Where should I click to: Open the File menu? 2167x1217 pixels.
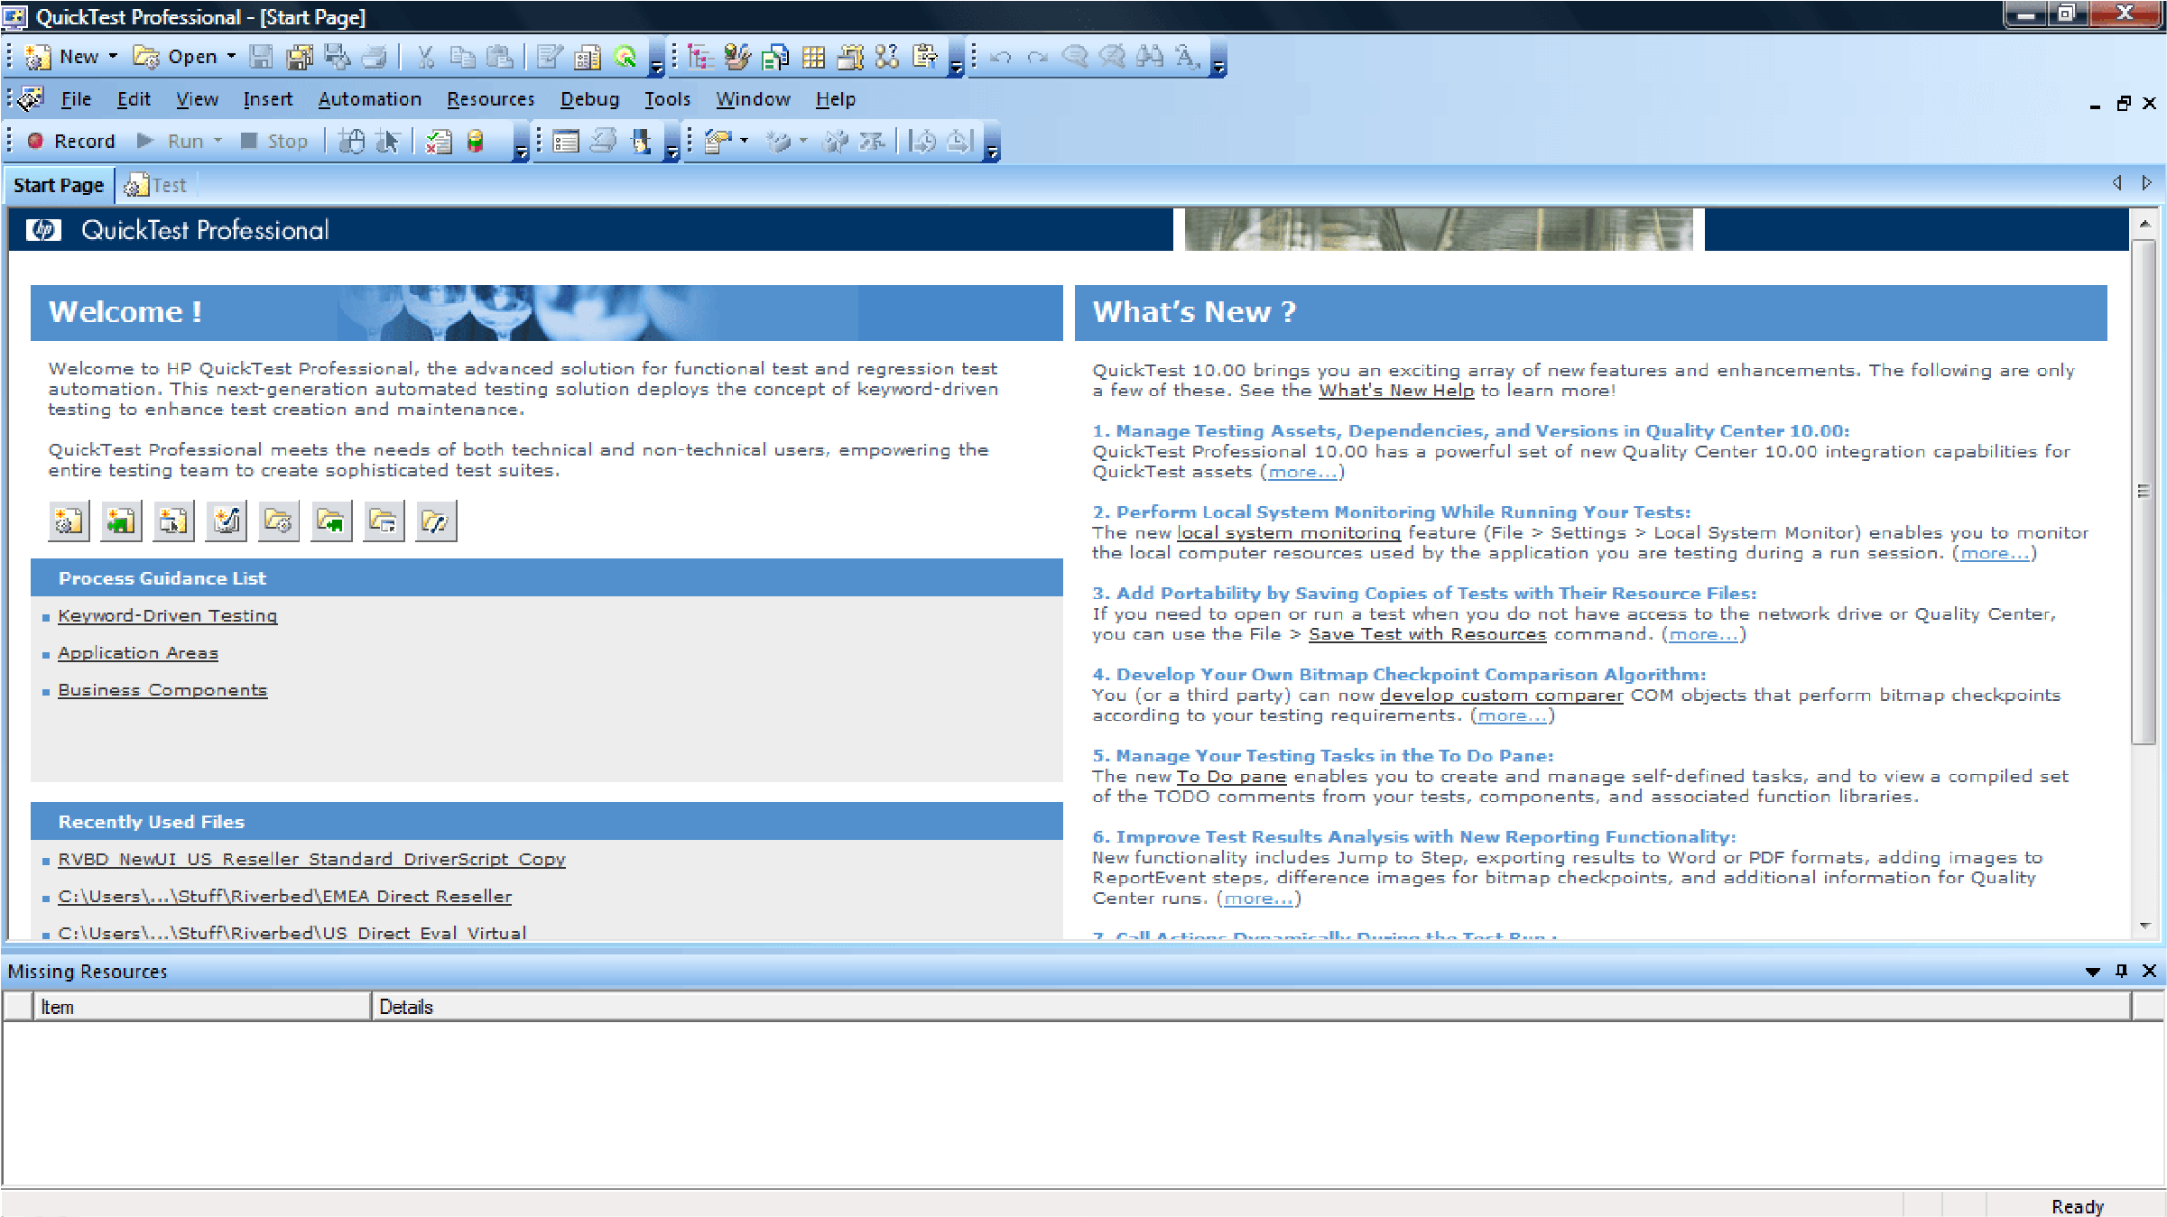76,99
